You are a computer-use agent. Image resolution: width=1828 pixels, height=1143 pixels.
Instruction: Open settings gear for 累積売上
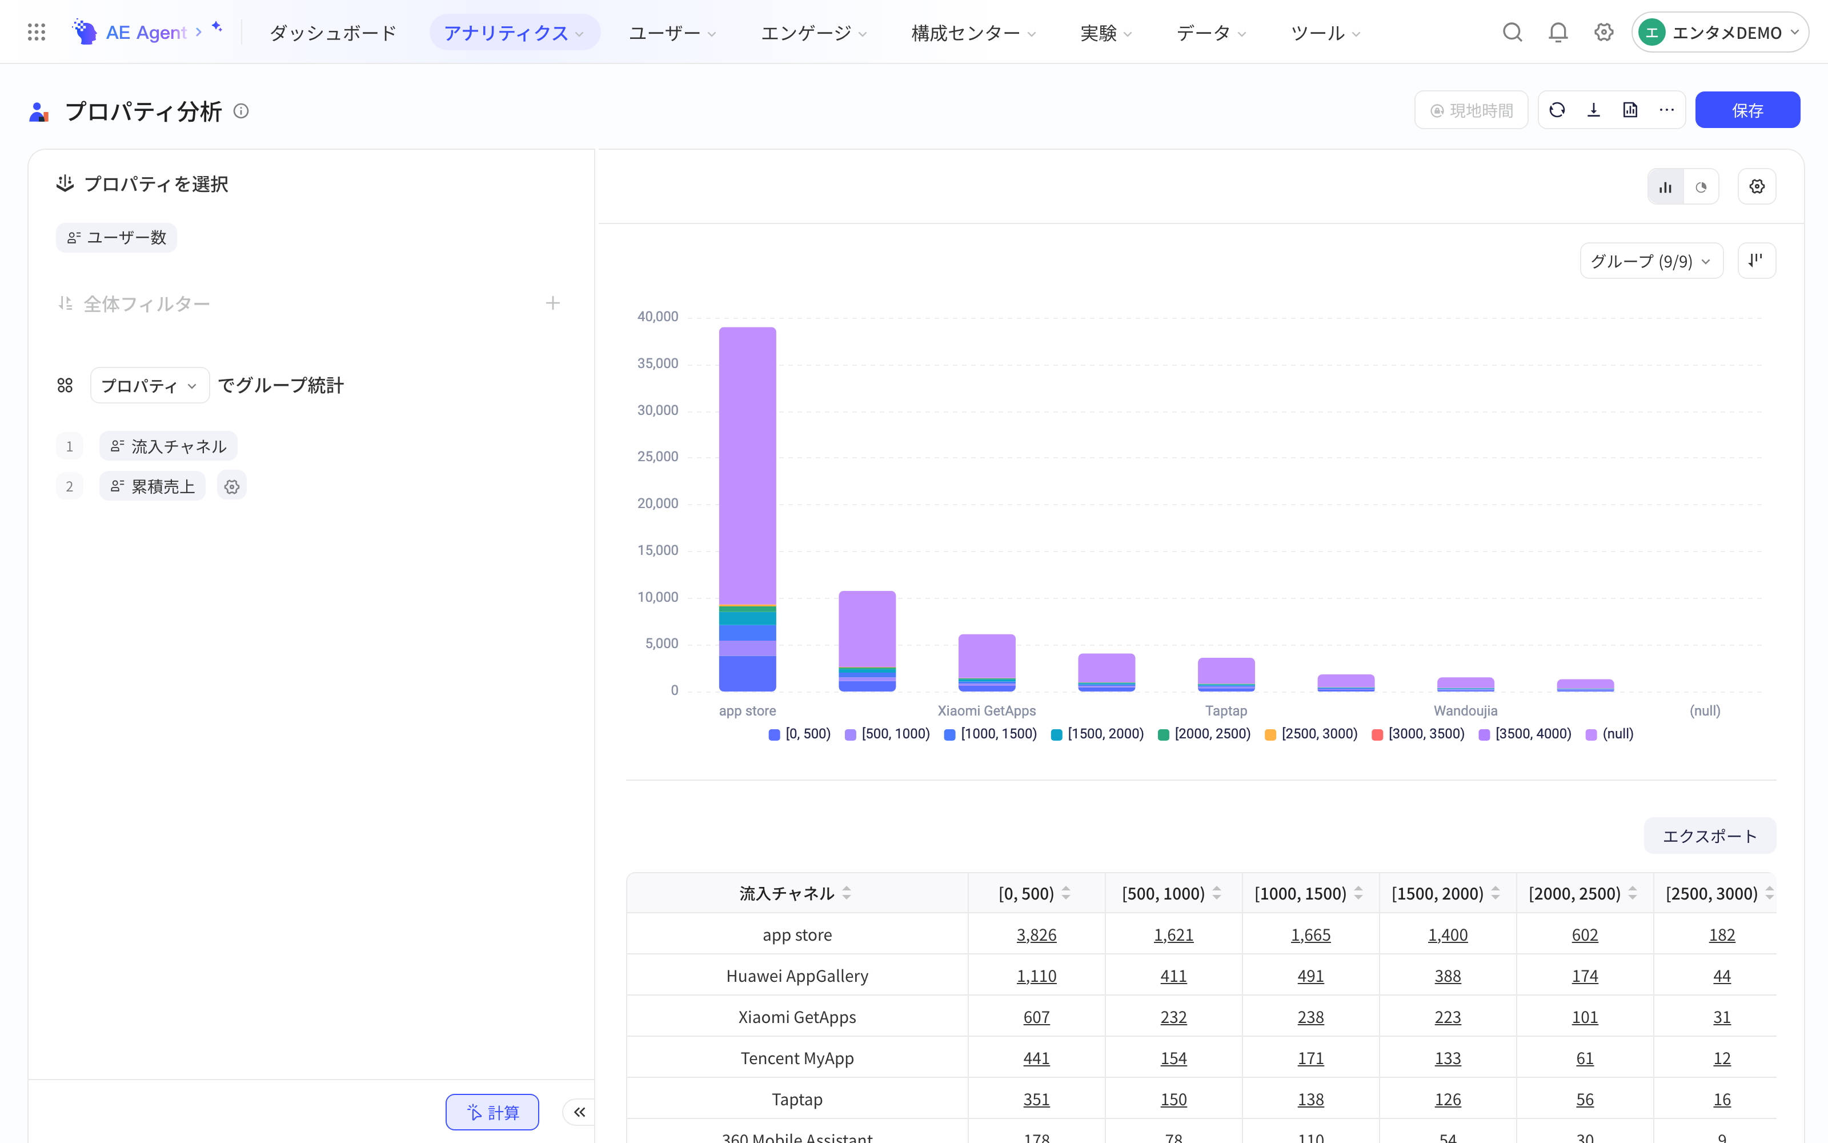click(232, 486)
